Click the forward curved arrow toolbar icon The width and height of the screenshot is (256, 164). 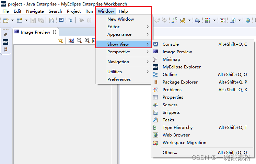[x=164, y=20]
